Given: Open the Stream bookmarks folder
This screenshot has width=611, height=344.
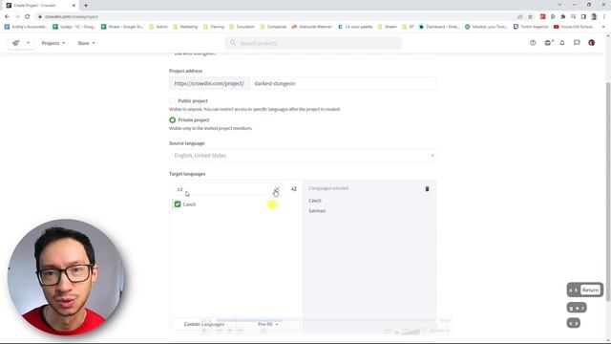Looking at the screenshot, I should tap(387, 27).
